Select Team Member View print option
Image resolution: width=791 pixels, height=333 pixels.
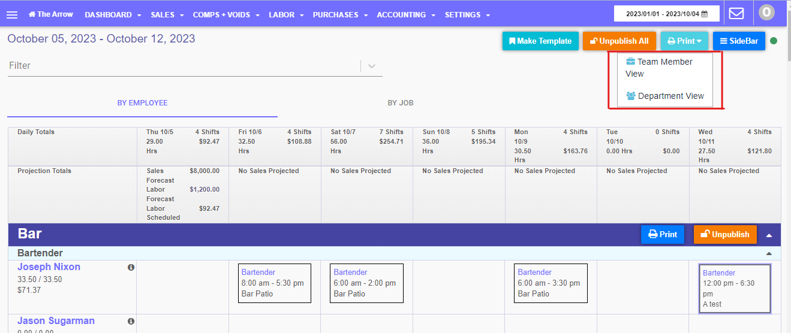(x=664, y=68)
